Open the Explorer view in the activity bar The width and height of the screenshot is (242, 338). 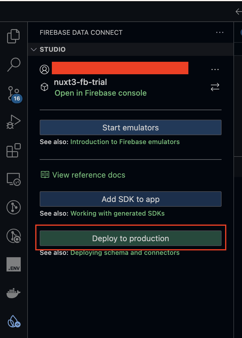13,36
